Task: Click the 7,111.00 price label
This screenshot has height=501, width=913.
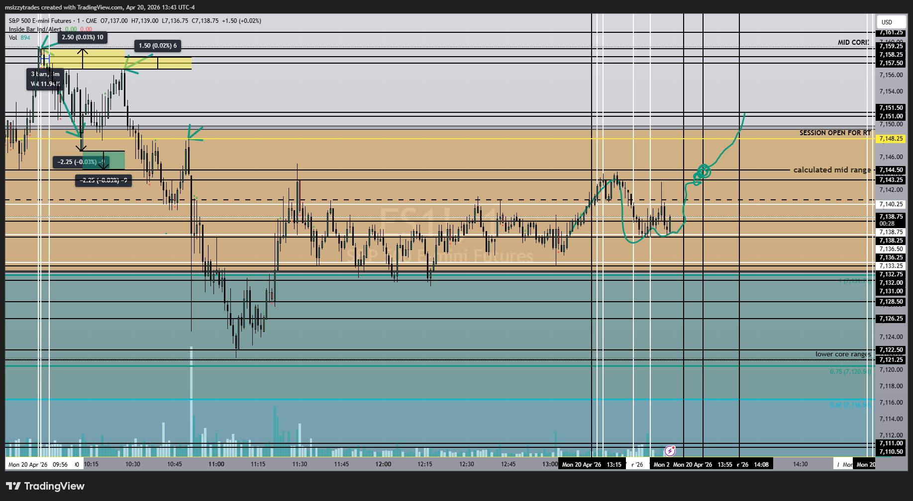Action: (x=891, y=443)
